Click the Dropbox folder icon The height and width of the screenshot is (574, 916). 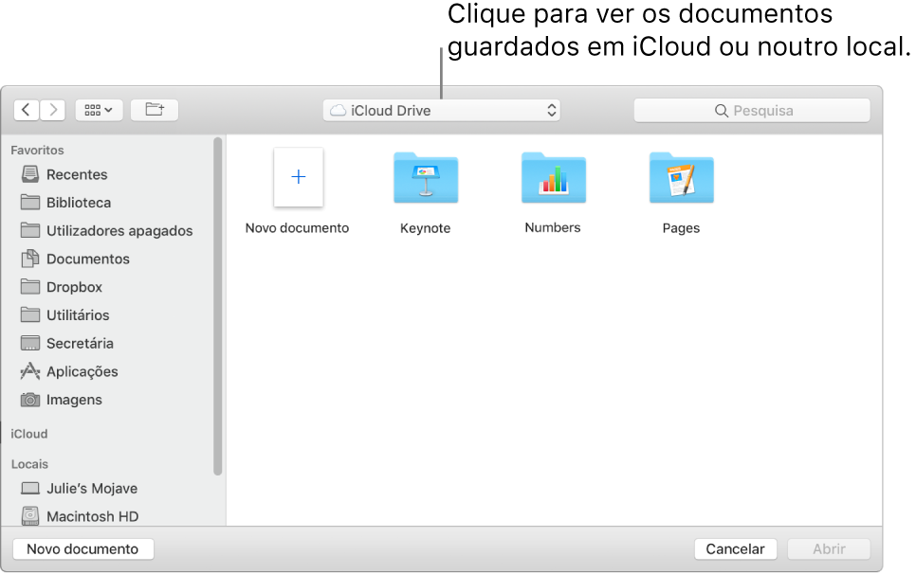tap(29, 286)
